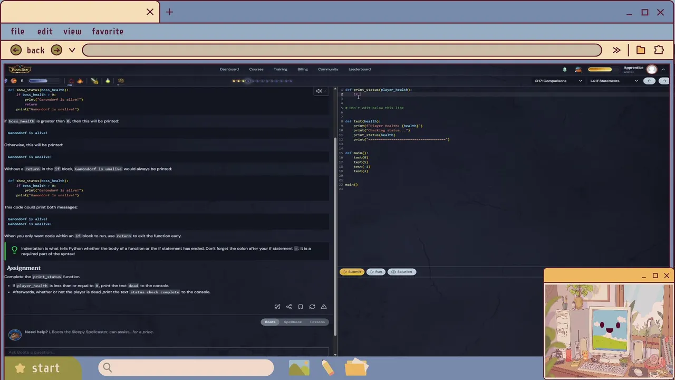675x380 pixels.
Task: Open the Community page
Action: [328, 69]
